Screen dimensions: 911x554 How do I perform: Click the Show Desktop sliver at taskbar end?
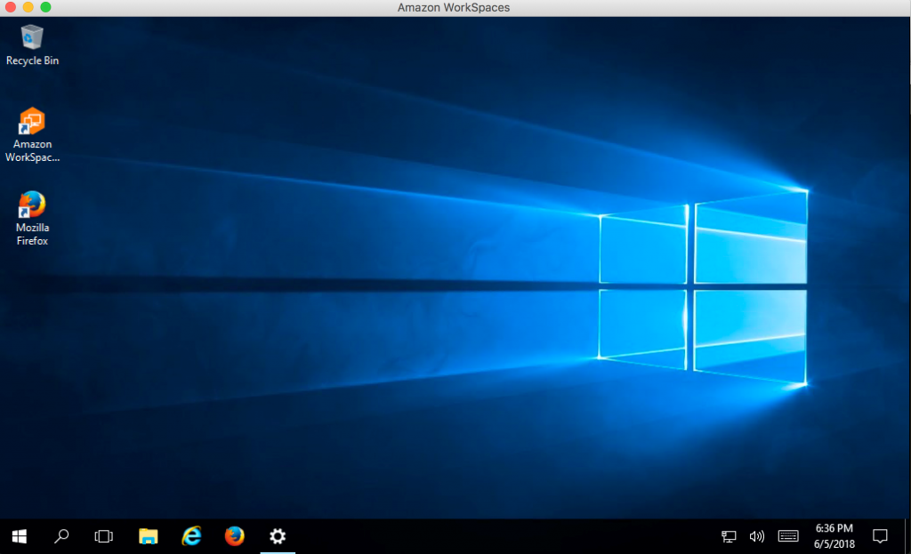(907, 536)
